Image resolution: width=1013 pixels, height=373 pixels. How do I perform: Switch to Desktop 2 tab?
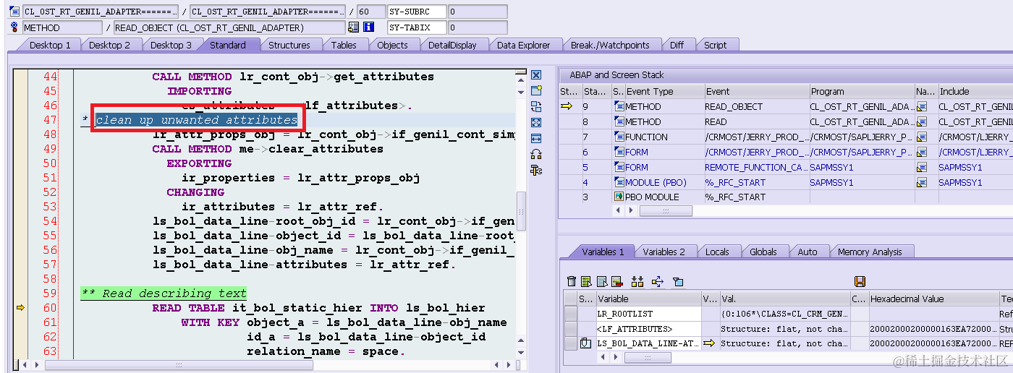click(110, 45)
